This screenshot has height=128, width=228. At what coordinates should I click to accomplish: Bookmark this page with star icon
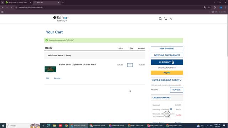pyautogui.click(x=209, y=7)
